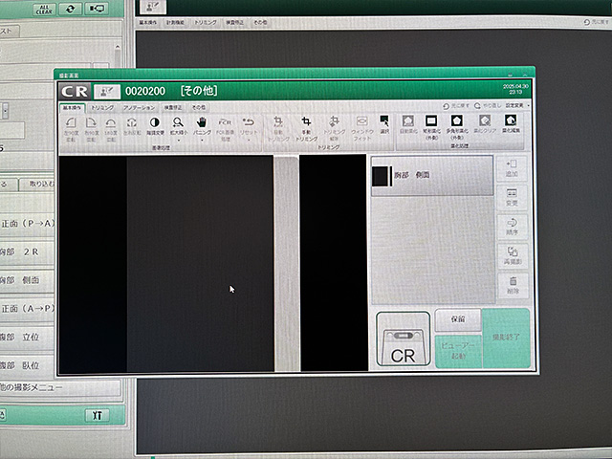Viewport: 612px width, 459px height.
Task: Click the 削除 delete trash button
Action: click(513, 286)
